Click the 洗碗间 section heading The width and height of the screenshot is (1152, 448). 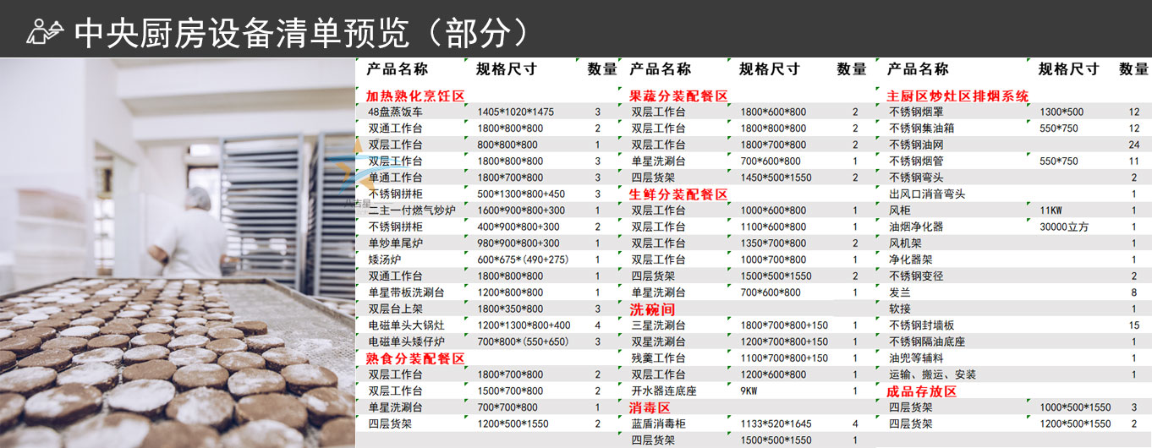[x=652, y=309]
